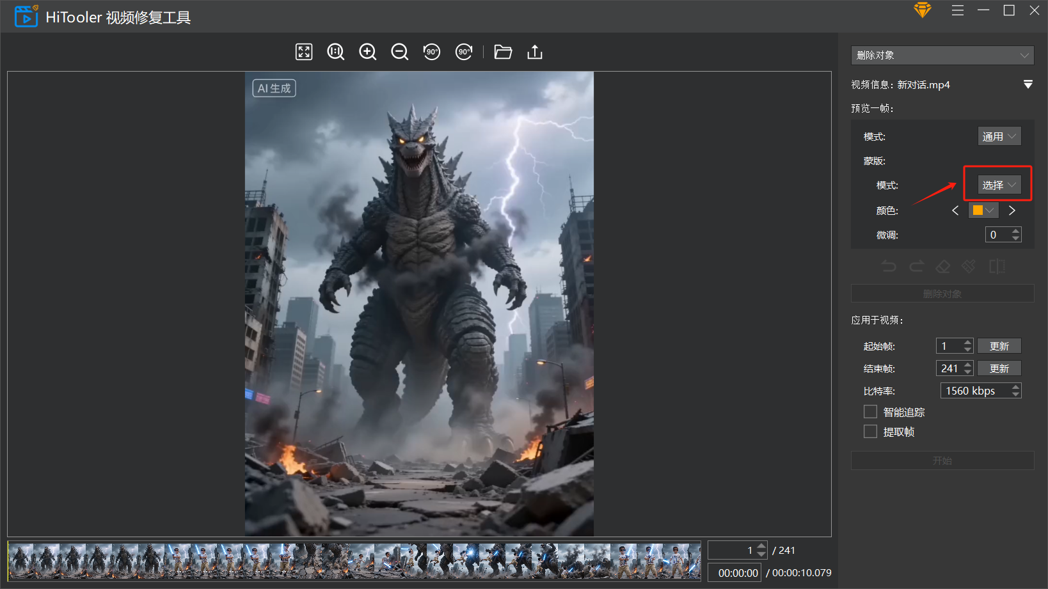Enable the 智能追踪 checkbox
This screenshot has width=1048, height=589.
click(x=870, y=412)
